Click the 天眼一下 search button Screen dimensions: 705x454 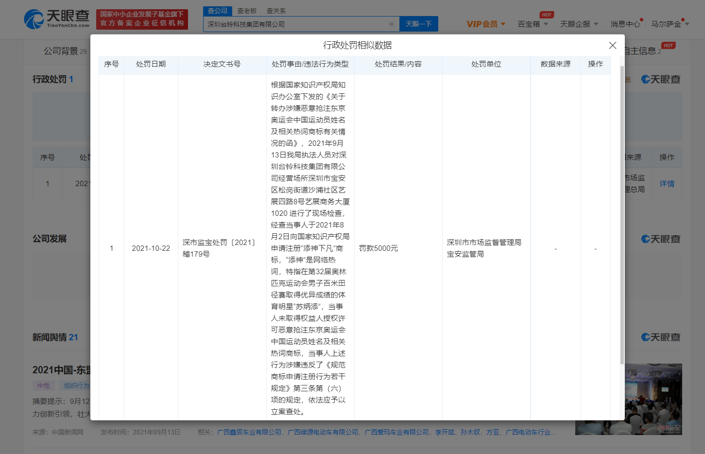[x=418, y=24]
